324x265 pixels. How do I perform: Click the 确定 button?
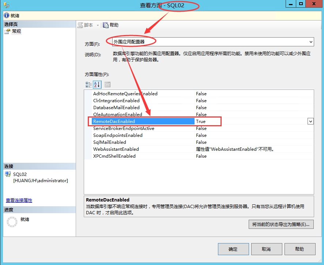233,249
